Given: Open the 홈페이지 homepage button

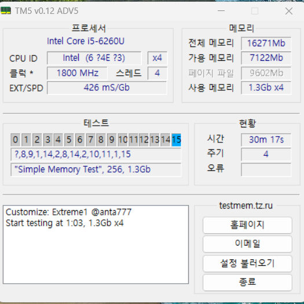Looking at the screenshot, I should [x=247, y=225].
